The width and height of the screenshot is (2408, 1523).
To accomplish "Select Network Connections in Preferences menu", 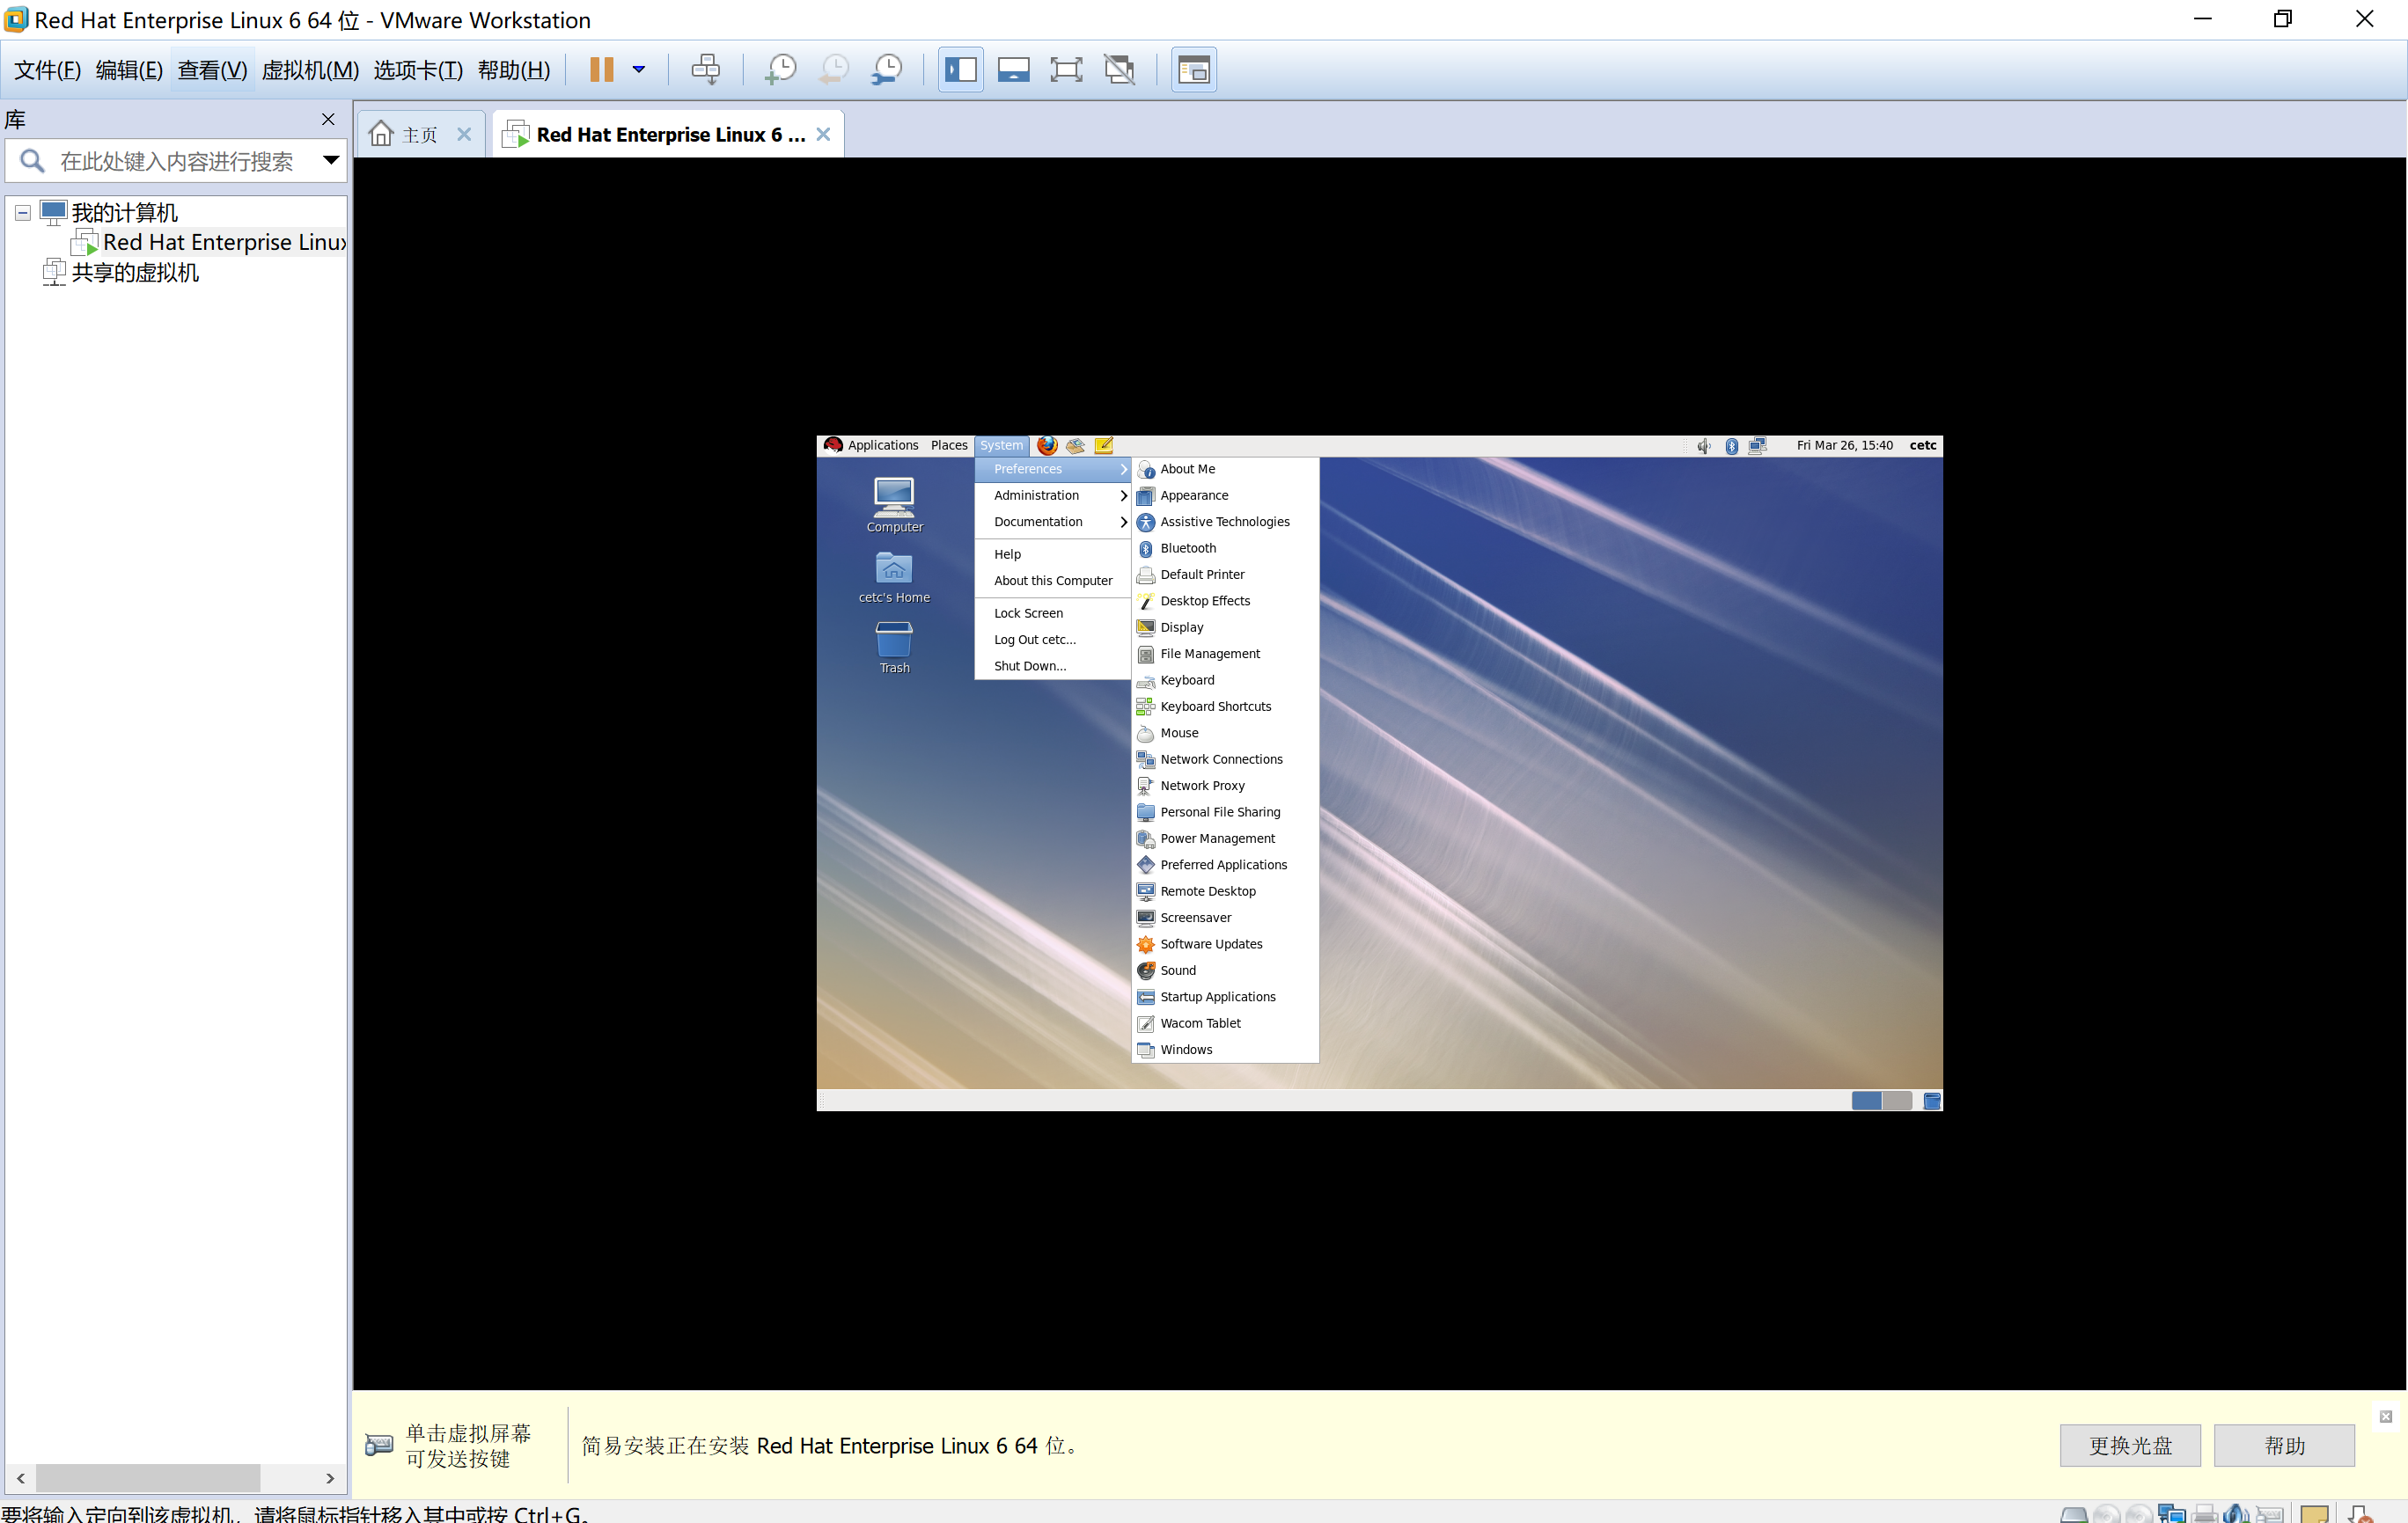I will [x=1220, y=759].
